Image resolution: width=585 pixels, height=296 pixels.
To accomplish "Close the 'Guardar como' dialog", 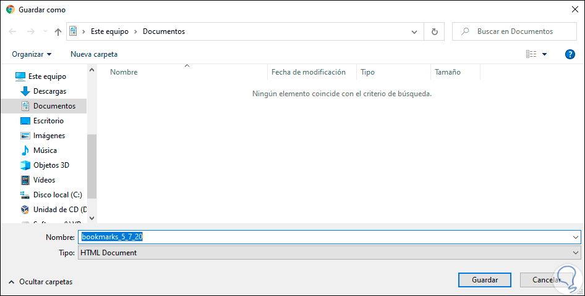I will pyautogui.click(x=575, y=9).
